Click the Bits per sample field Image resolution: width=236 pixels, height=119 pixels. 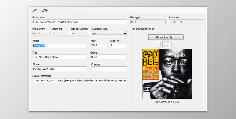point(80,34)
